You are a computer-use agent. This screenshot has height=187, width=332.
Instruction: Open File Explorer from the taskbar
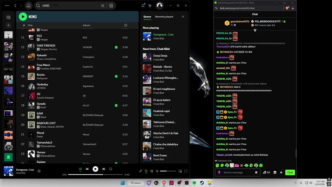(x=209, y=183)
